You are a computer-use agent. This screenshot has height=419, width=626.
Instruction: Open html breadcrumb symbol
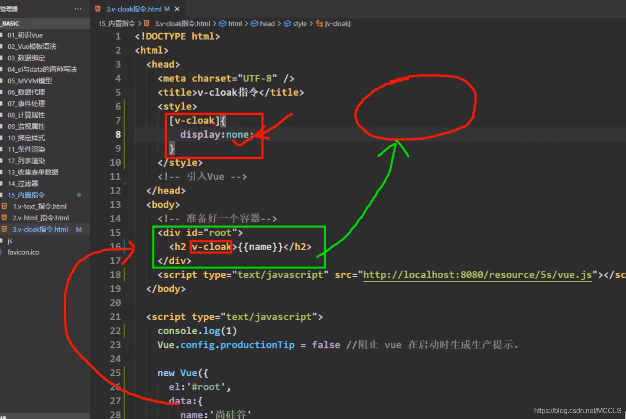(x=235, y=23)
